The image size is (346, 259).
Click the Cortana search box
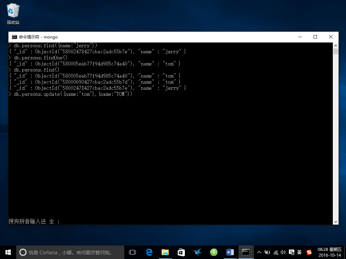[x=70, y=252]
